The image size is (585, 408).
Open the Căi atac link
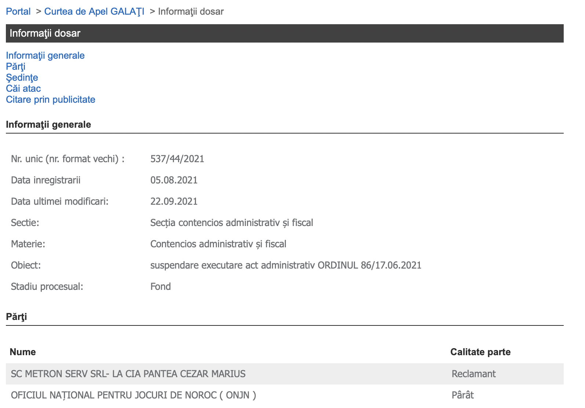pyautogui.click(x=23, y=88)
